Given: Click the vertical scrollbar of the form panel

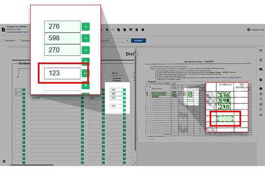Looking at the screenshot, I should point(135,100).
